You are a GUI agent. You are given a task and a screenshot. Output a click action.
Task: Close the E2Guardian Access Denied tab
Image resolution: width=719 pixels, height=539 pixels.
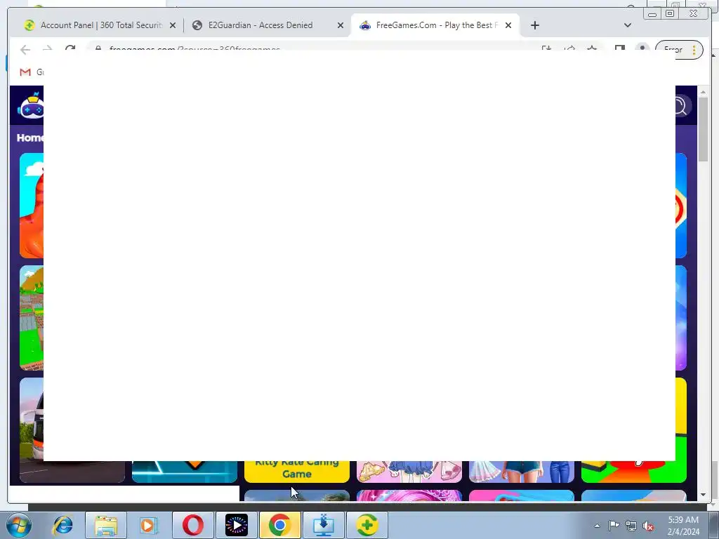(x=341, y=26)
